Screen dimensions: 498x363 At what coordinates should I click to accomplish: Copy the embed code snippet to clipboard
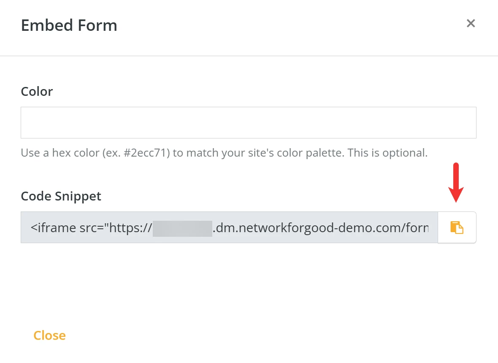click(x=457, y=228)
